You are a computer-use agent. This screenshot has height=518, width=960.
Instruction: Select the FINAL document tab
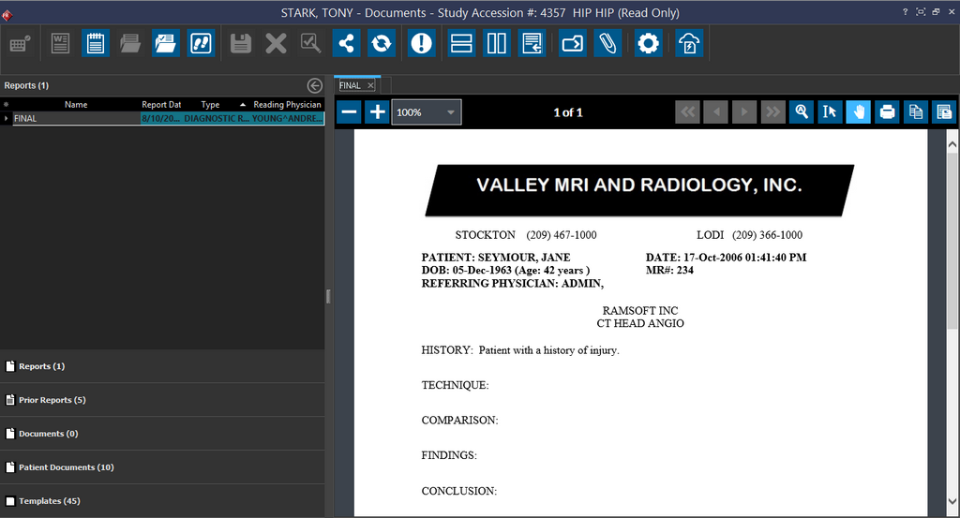351,85
